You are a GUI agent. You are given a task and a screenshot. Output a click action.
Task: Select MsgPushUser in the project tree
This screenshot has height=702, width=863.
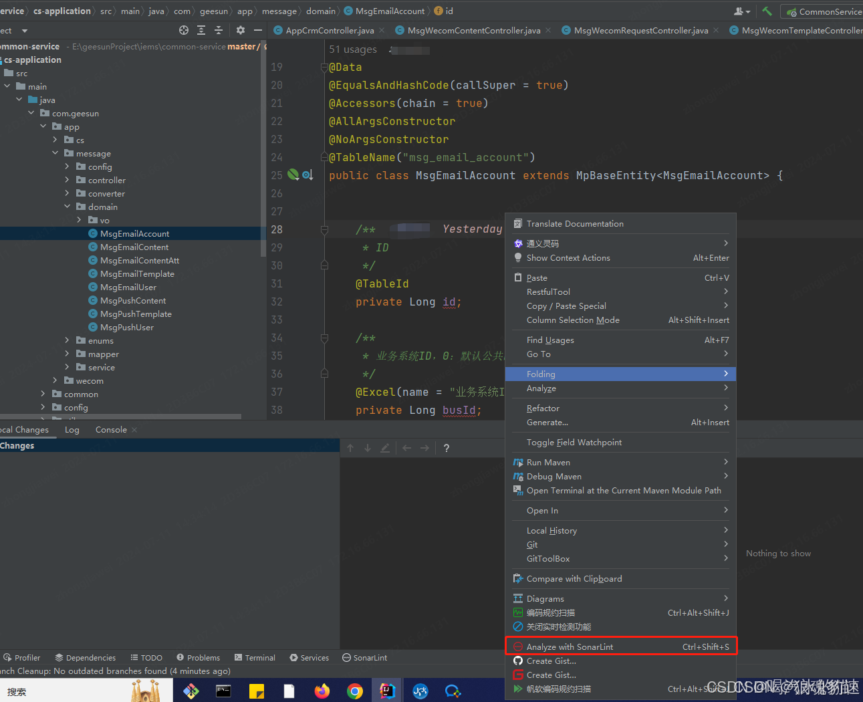[x=127, y=328]
